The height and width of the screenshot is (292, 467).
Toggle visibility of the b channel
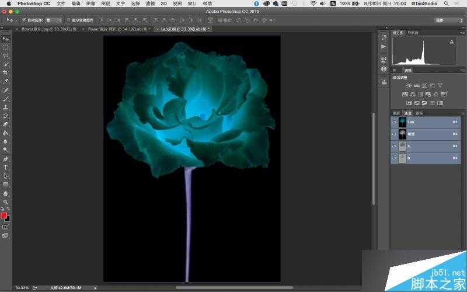click(395, 158)
